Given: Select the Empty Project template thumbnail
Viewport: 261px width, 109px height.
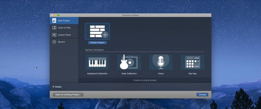Looking at the screenshot, I should [97, 31].
